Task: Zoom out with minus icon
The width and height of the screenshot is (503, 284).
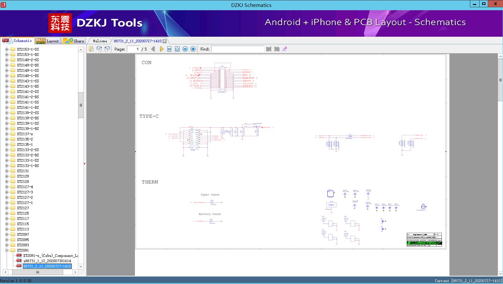Action: (x=185, y=49)
